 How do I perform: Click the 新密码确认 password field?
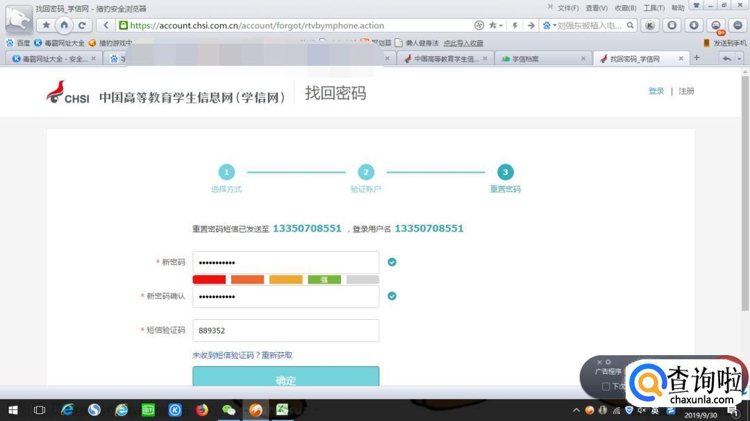pos(285,296)
